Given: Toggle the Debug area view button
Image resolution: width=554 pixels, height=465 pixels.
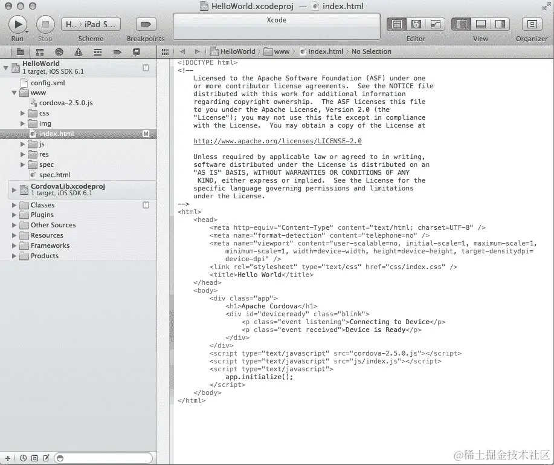Looking at the screenshot, I should (480, 24).
